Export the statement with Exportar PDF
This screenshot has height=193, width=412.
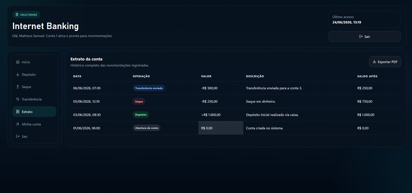coord(385,62)
